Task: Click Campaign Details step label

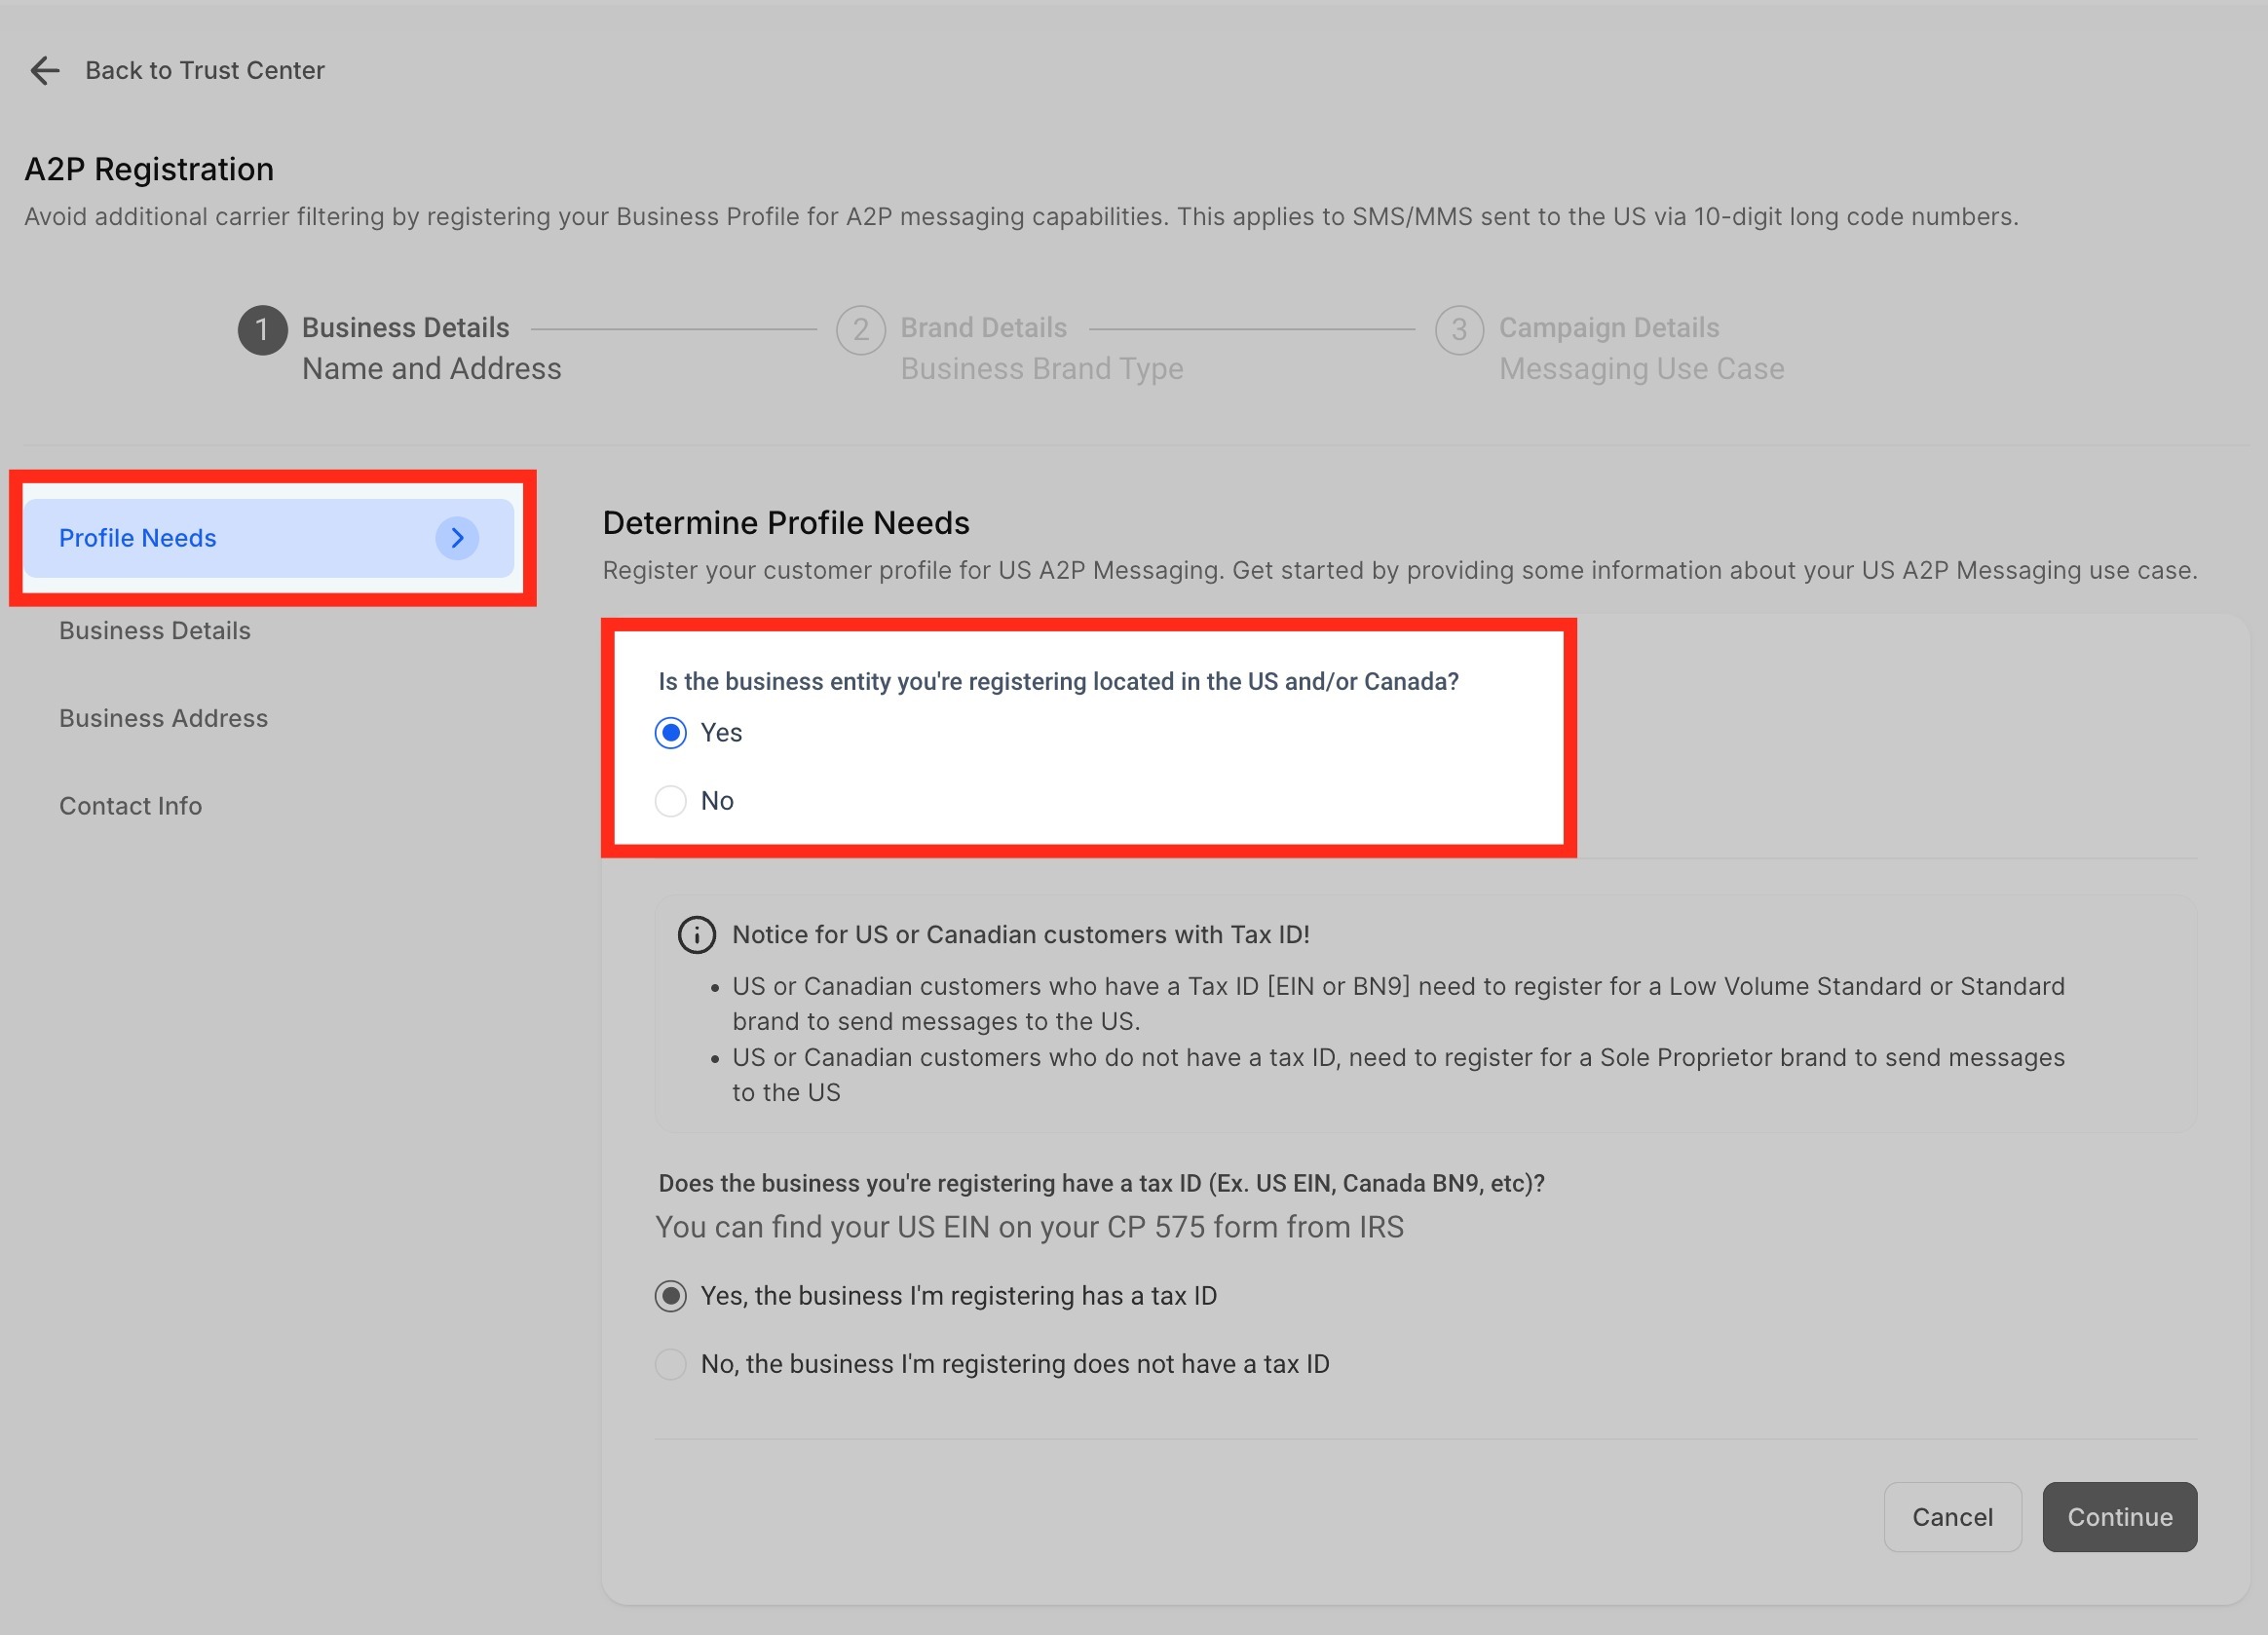Action: (x=1608, y=328)
